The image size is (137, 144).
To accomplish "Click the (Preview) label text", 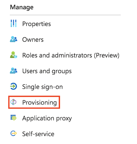I will pyautogui.click(x=107, y=55).
